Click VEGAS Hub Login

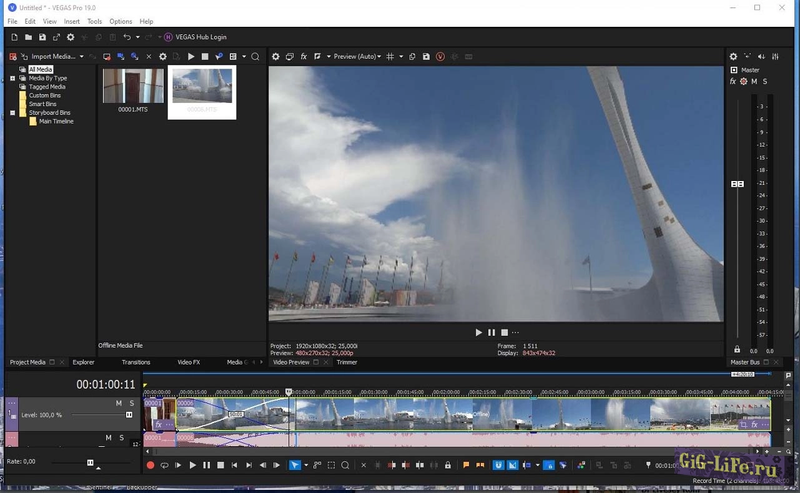[200, 37]
